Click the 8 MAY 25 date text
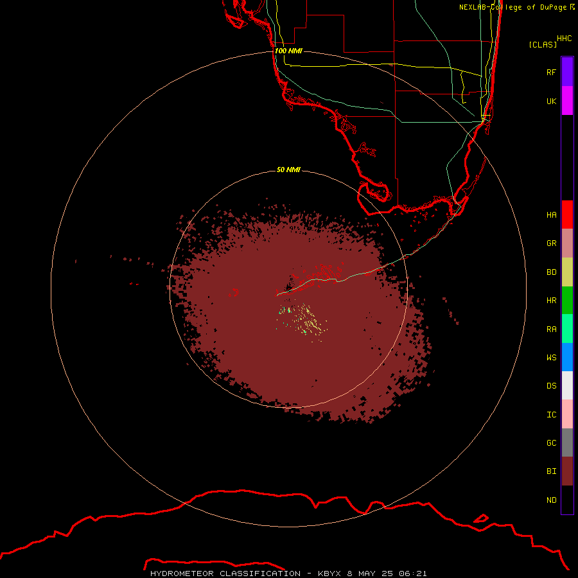The width and height of the screenshot is (578, 578). click(x=370, y=574)
